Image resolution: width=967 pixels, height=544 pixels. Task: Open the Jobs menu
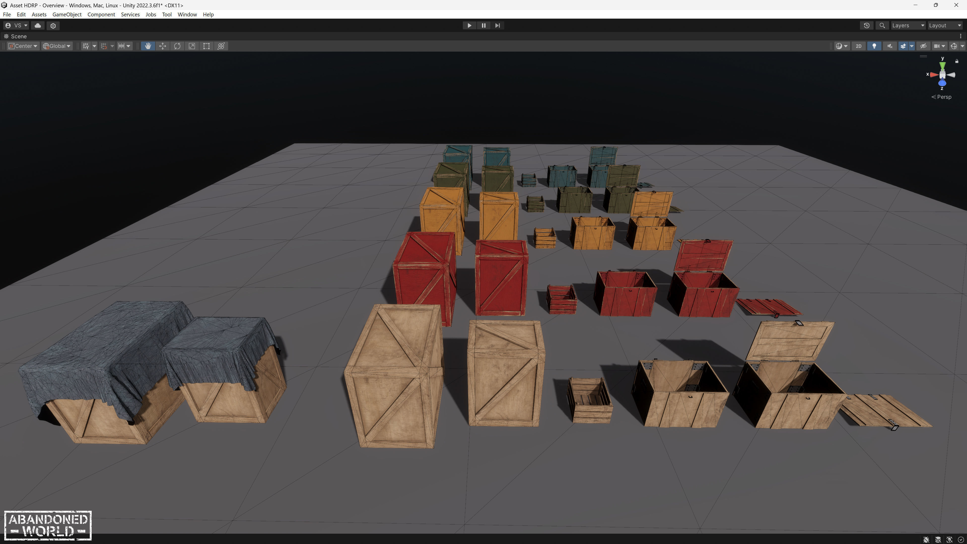tap(151, 14)
